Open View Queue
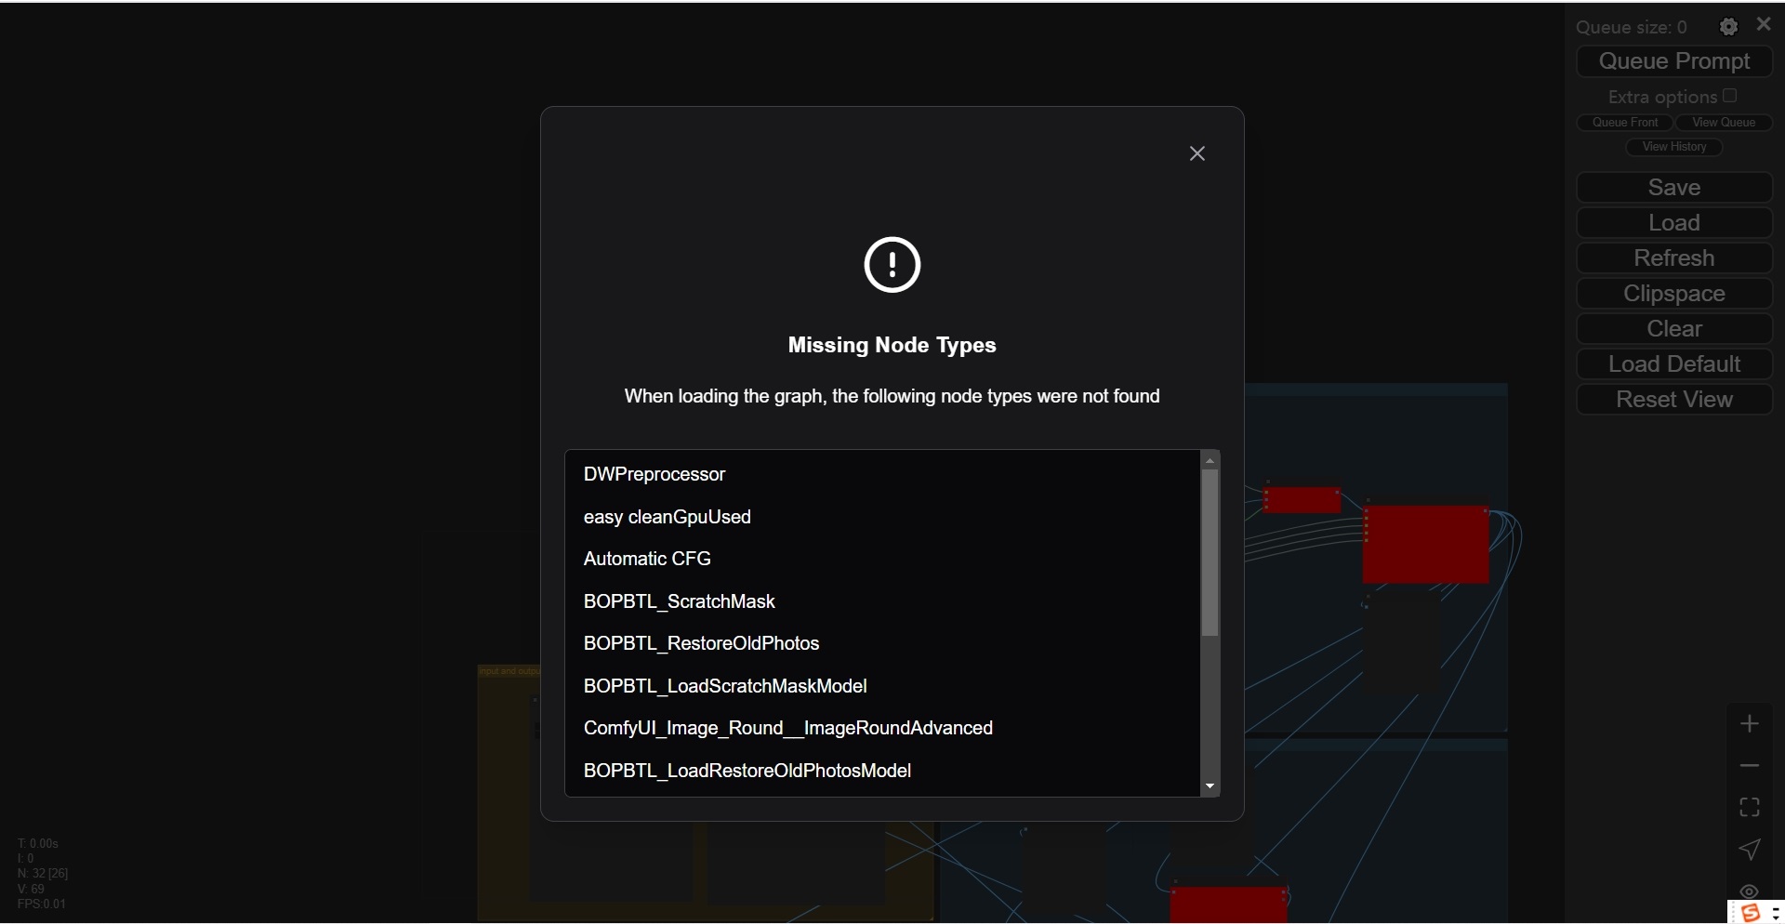 click(1724, 123)
